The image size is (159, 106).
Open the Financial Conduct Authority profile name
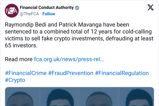pyautogui.click(x=47, y=8)
